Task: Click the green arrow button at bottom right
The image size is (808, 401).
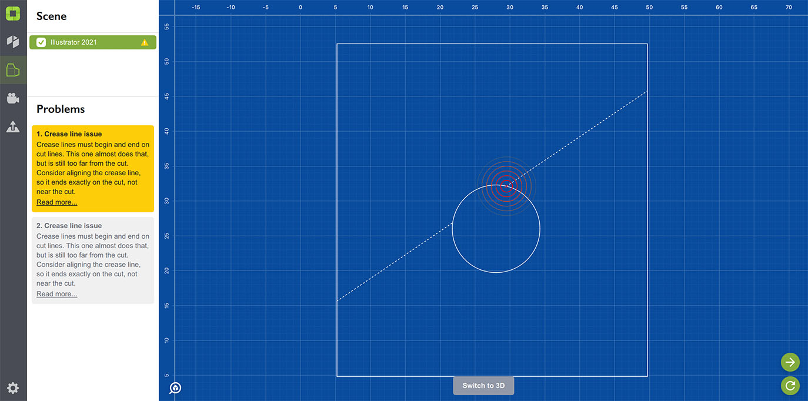Action: coord(790,362)
